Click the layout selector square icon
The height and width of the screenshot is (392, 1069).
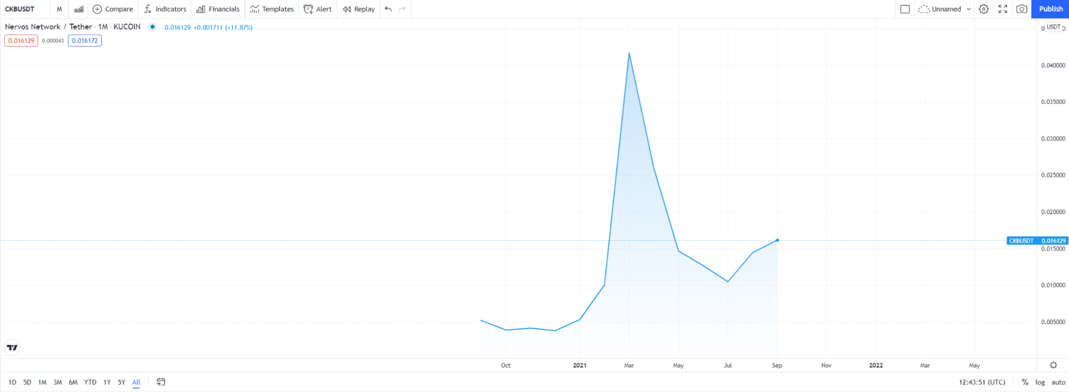905,9
